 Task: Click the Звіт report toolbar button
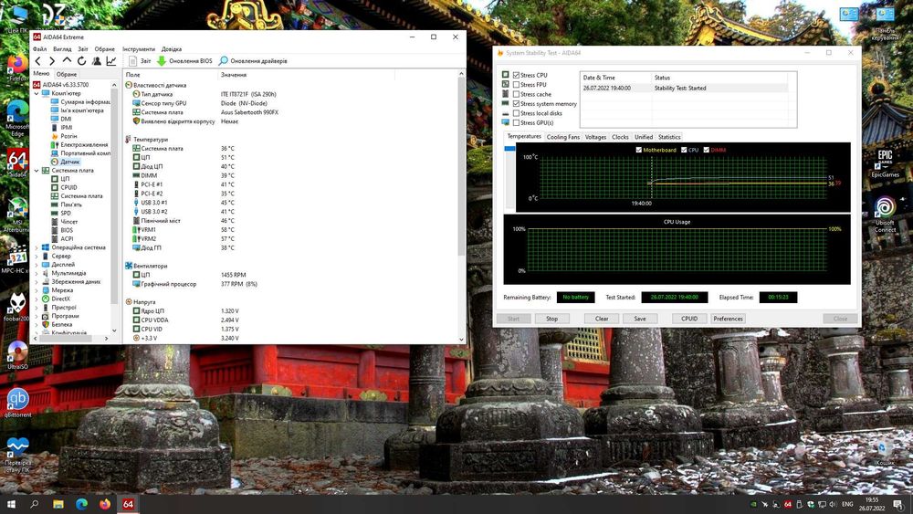(x=140, y=61)
